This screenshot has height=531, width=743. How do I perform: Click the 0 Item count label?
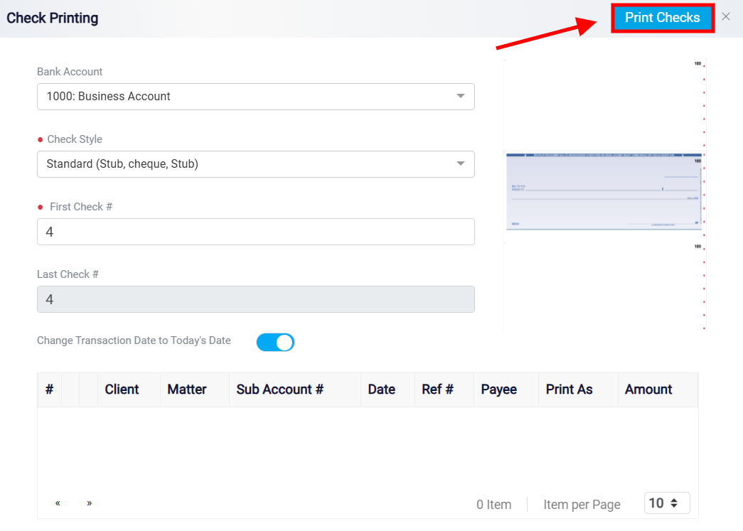point(493,505)
